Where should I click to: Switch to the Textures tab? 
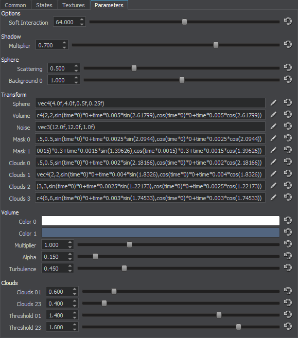74,5
